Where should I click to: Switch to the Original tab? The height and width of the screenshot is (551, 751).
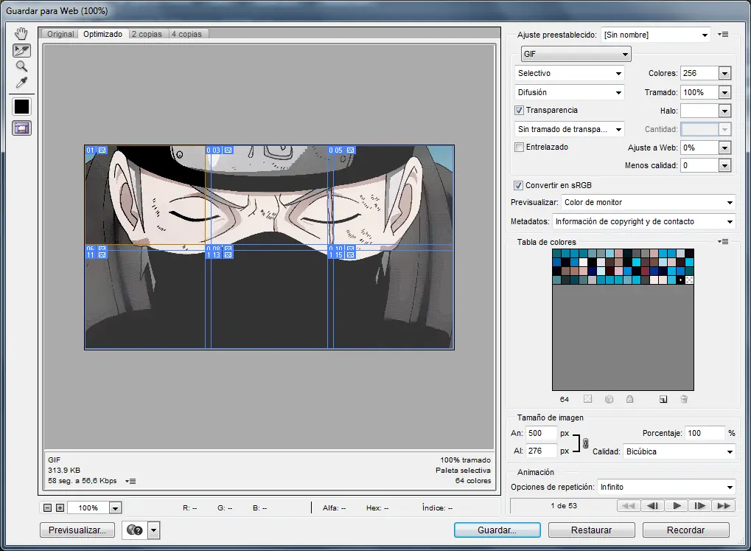60,34
